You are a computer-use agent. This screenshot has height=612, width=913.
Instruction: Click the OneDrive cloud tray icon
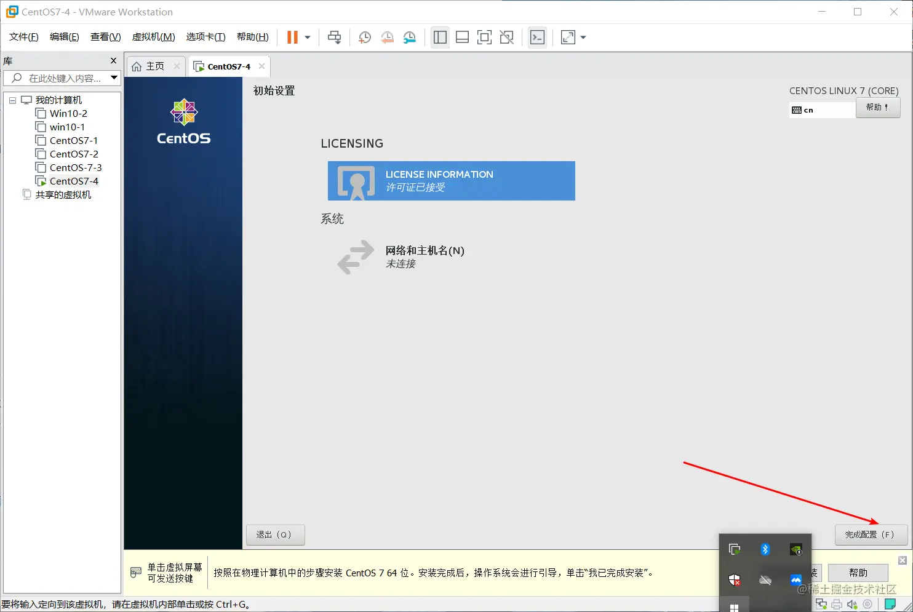click(765, 580)
